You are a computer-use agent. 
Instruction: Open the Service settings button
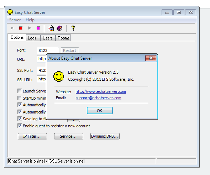point(69,136)
